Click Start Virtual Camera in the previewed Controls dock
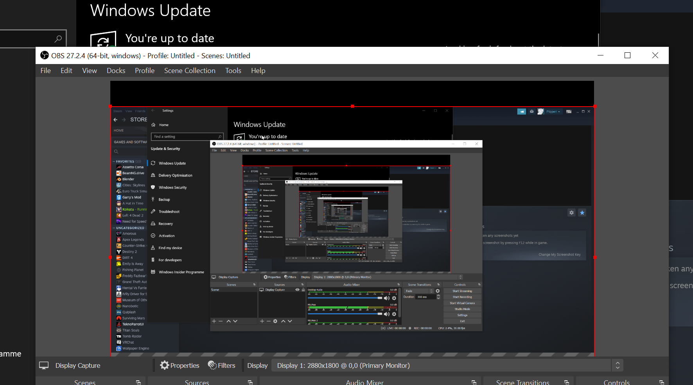The width and height of the screenshot is (693, 385). click(x=462, y=303)
